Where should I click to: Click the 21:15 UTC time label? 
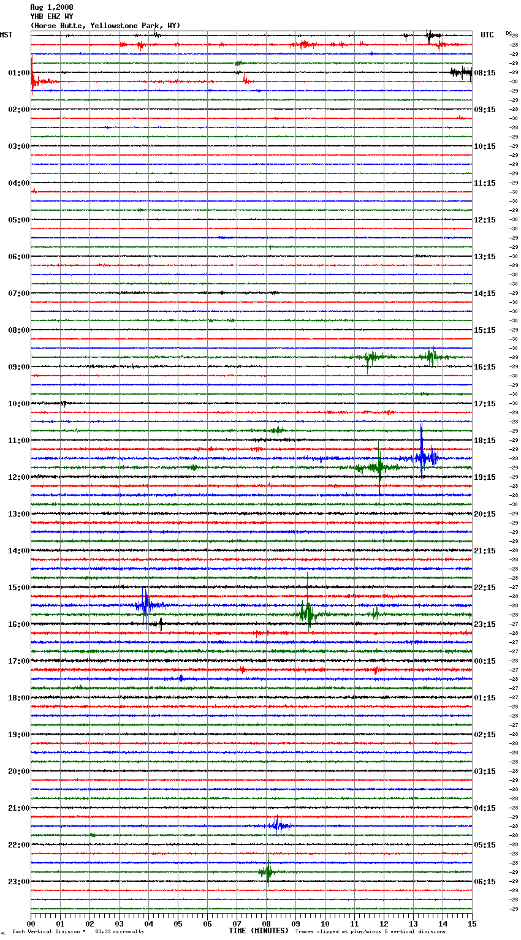tap(485, 551)
